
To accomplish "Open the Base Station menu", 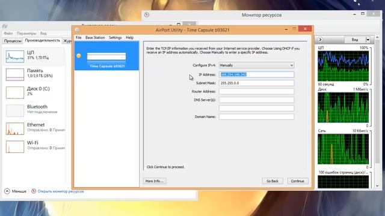I will pos(95,37).
